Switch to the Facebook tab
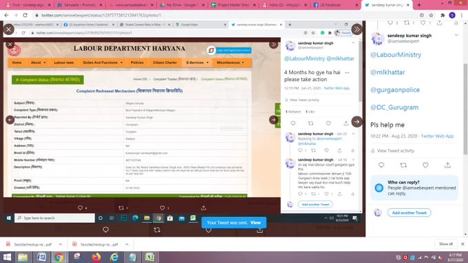The height and width of the screenshot is (263, 468). coord(336,5)
